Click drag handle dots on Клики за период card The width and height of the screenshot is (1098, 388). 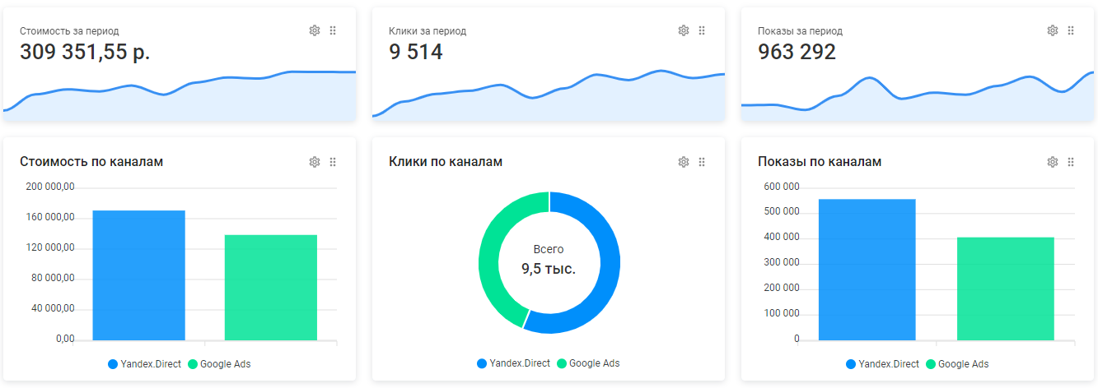coord(702,30)
